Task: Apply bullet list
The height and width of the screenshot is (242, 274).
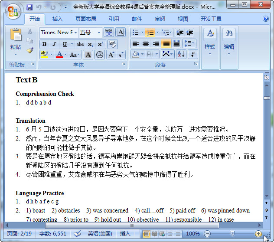Action: [x=135, y=33]
